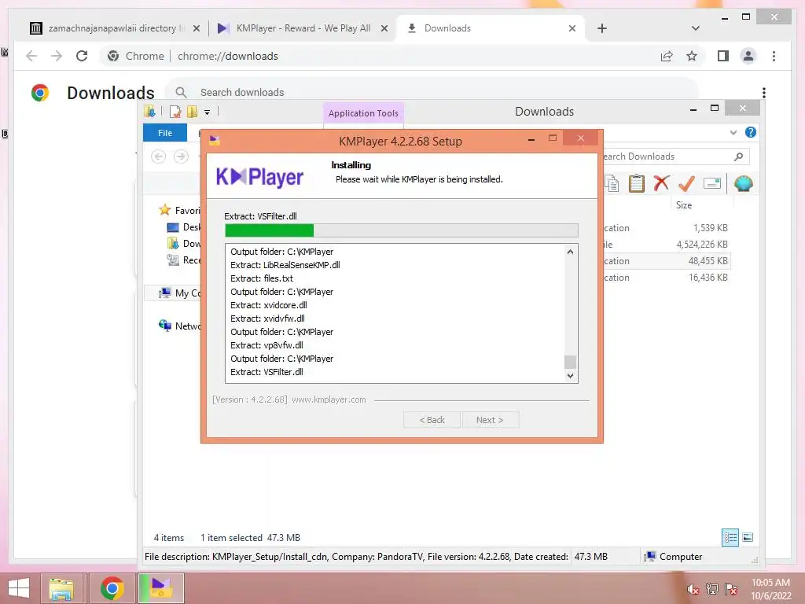Close the zamachnajanapawlaii directory tab
This screenshot has height=604, width=805.
click(196, 28)
